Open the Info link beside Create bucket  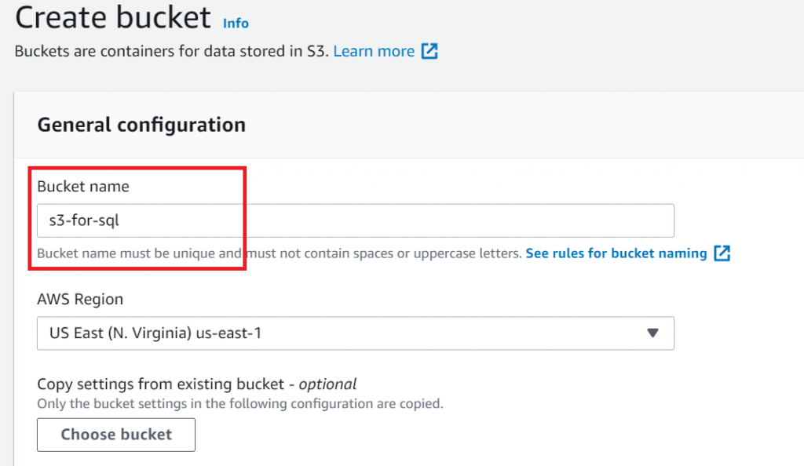[x=236, y=23]
